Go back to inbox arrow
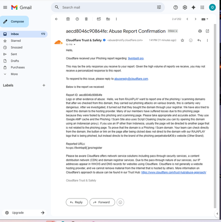 point(56,19)
